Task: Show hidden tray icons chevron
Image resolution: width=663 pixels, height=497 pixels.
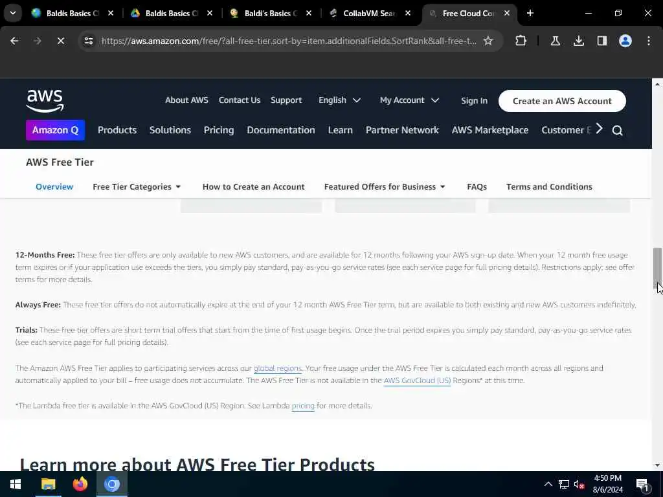Action: tap(548, 484)
